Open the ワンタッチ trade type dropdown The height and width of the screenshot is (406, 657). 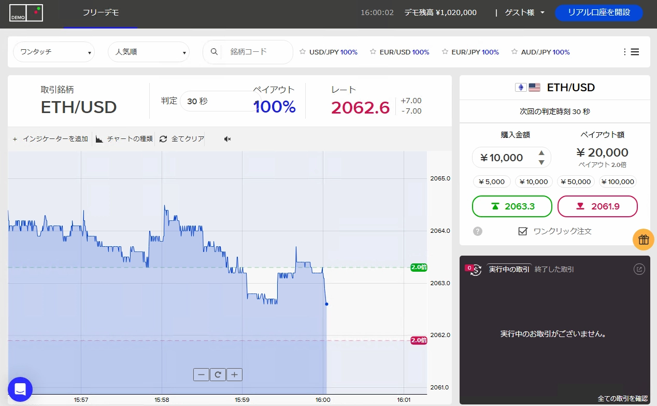point(54,52)
